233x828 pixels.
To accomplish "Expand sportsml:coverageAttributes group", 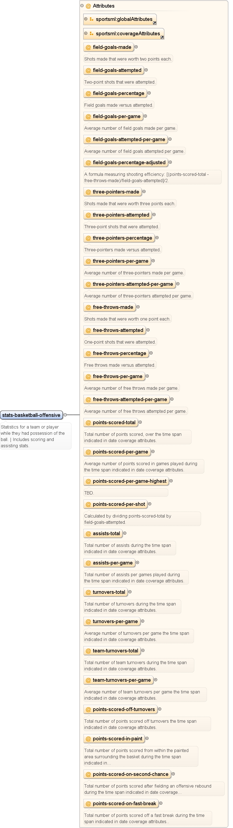I will 86,33.
